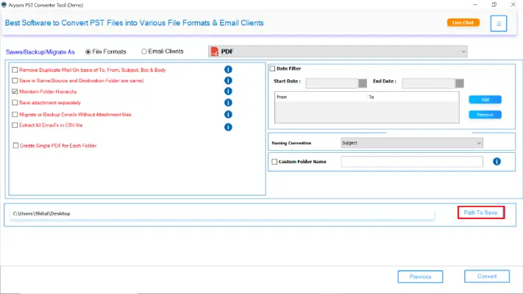Click info icon for Extract Emails in CSV
Viewport: 523px width, 294px height.
[x=228, y=126]
